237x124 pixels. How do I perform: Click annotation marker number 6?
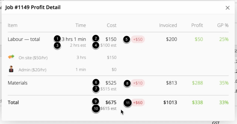[96, 82]
